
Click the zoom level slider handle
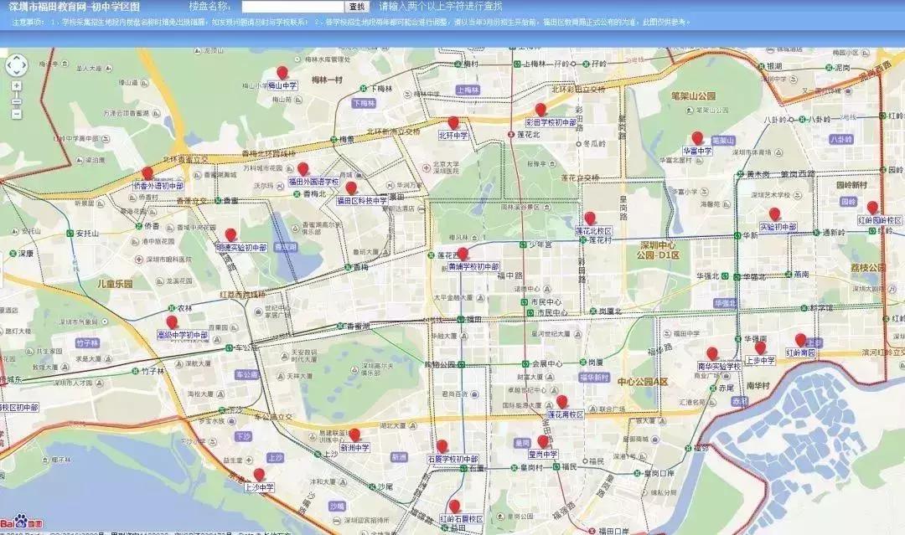16,102
